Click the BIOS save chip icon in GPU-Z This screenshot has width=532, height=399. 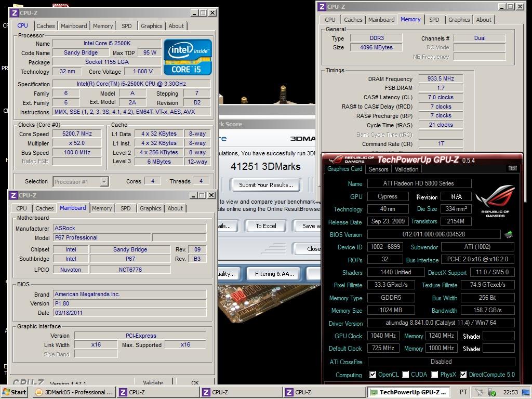click(x=508, y=234)
